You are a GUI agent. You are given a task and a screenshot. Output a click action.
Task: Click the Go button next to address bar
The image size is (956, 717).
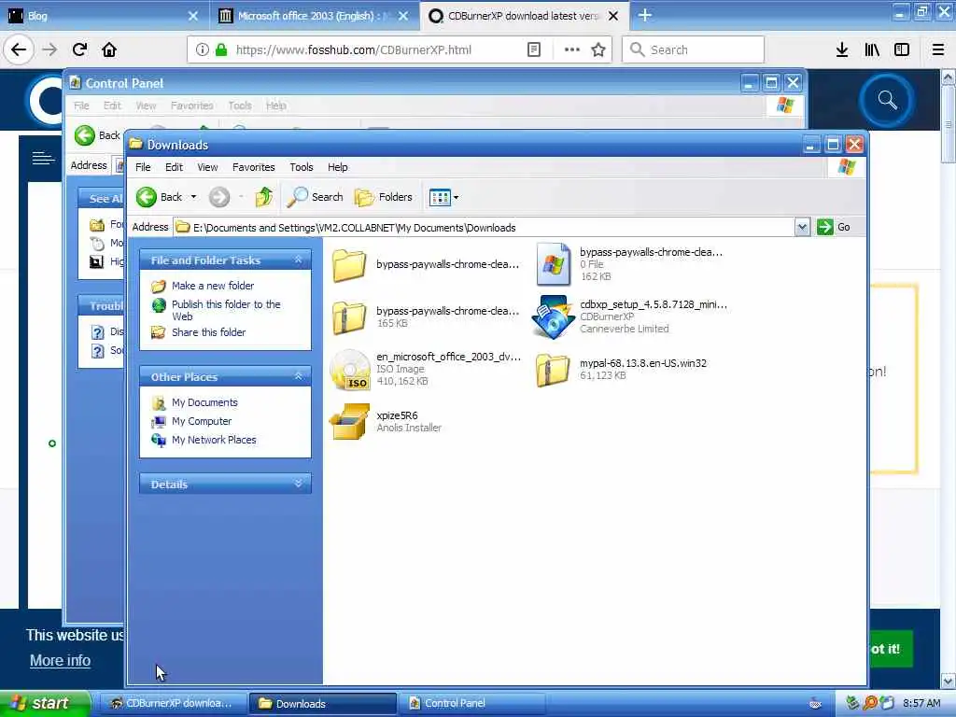pos(834,227)
